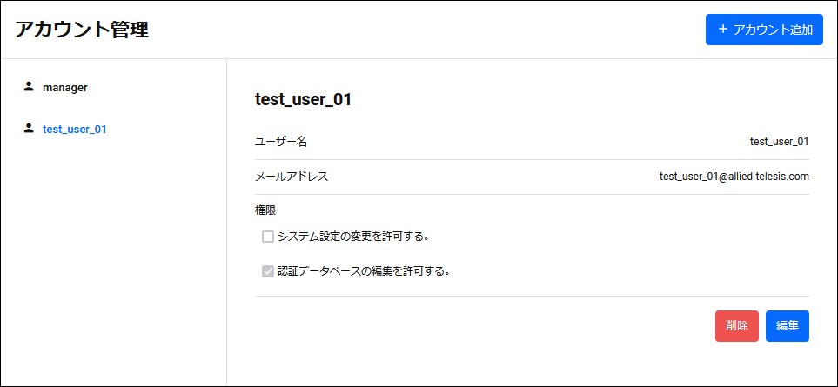
Task: Click the アカウント管理 page title
Action: [x=82, y=30]
